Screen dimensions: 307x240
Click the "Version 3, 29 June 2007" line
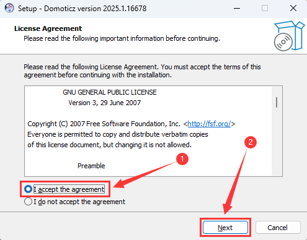(105, 103)
